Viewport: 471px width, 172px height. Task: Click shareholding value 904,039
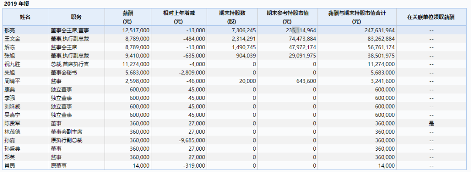[246, 56]
